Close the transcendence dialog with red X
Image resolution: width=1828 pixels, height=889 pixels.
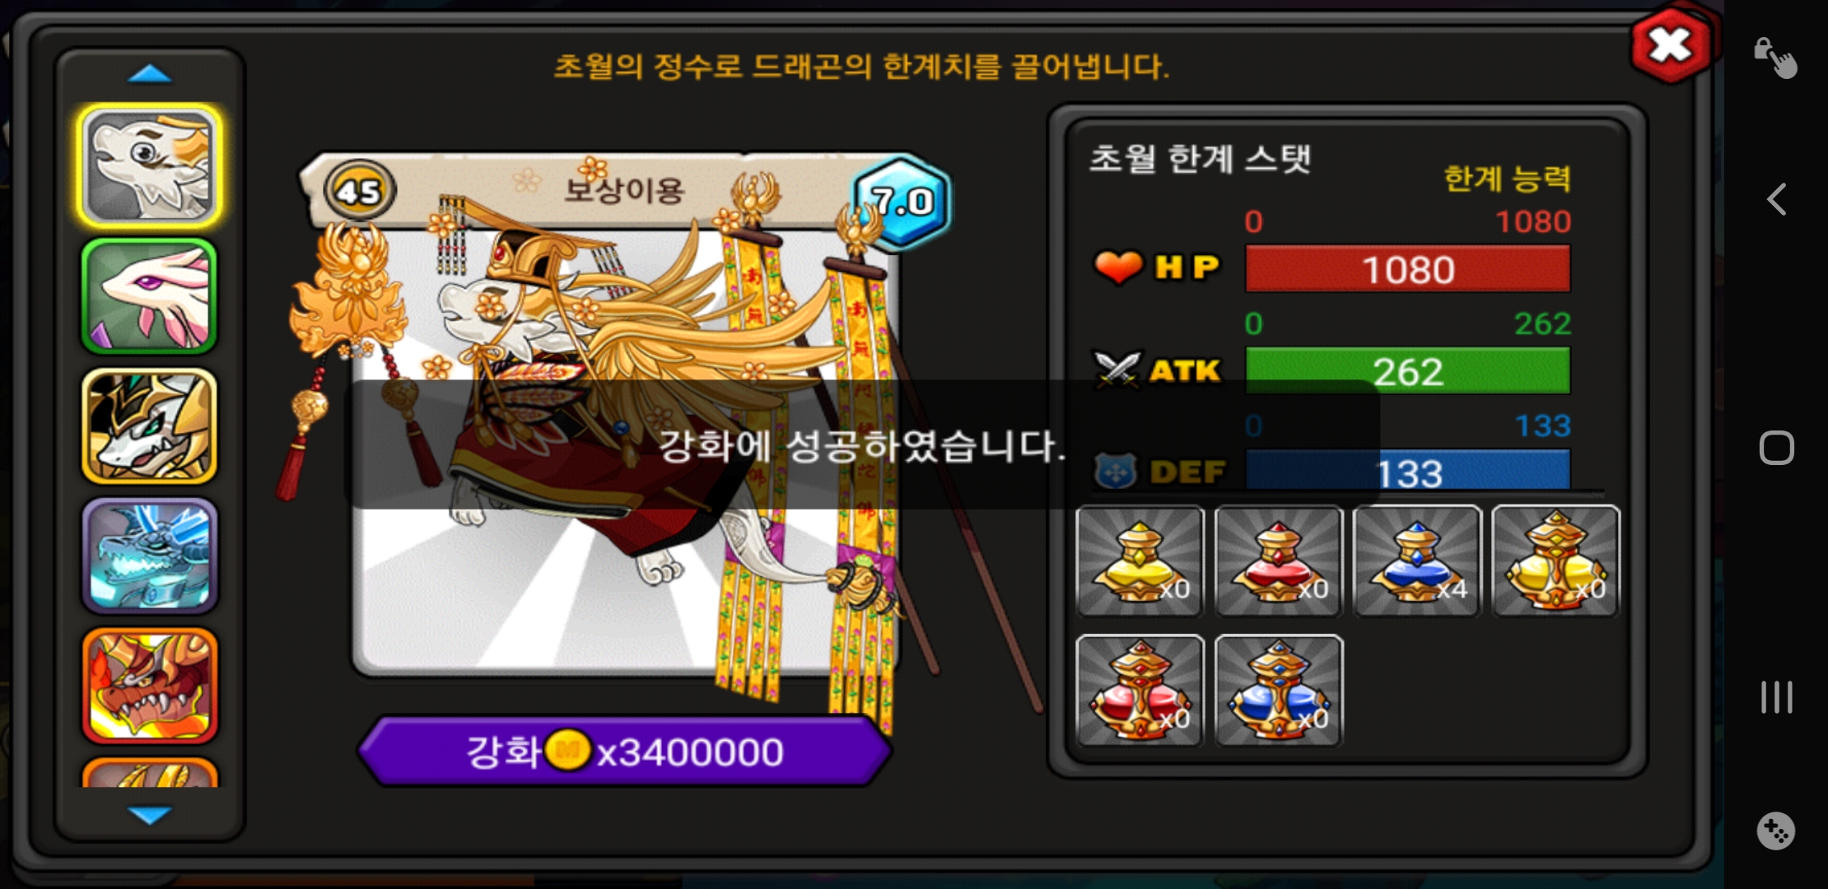[1671, 45]
